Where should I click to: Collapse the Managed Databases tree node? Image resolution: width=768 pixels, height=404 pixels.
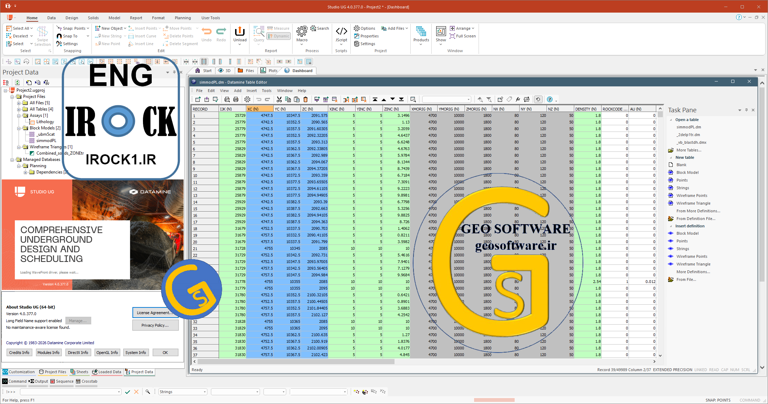tap(12, 160)
